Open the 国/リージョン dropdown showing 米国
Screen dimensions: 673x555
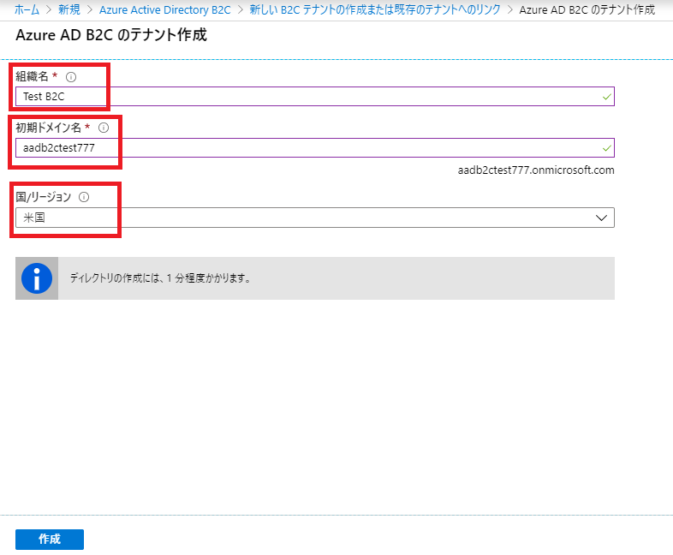coord(315,218)
